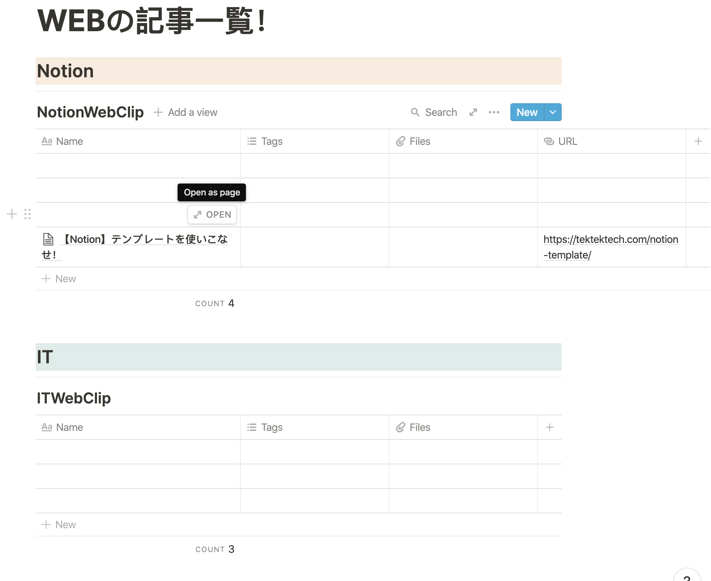
Task: Click the paperclip icon on the Files column
Action: [400, 141]
